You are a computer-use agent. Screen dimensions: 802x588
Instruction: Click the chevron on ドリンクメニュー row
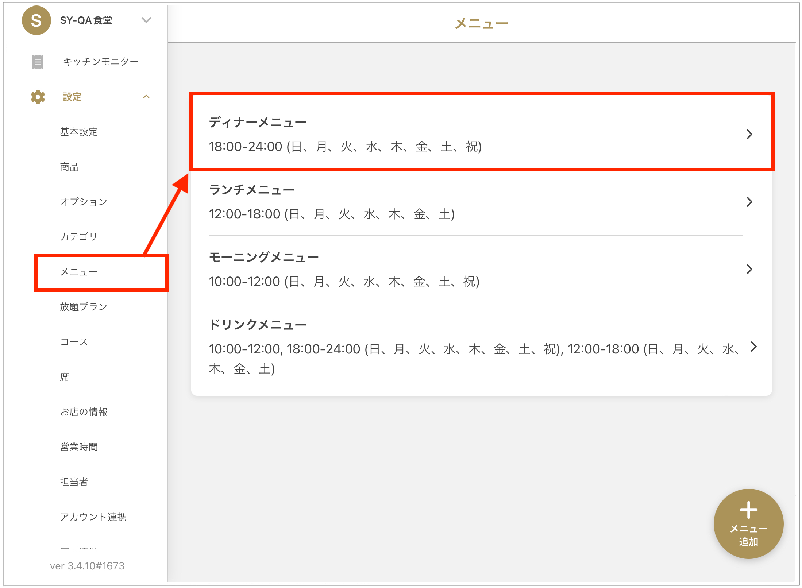click(753, 347)
